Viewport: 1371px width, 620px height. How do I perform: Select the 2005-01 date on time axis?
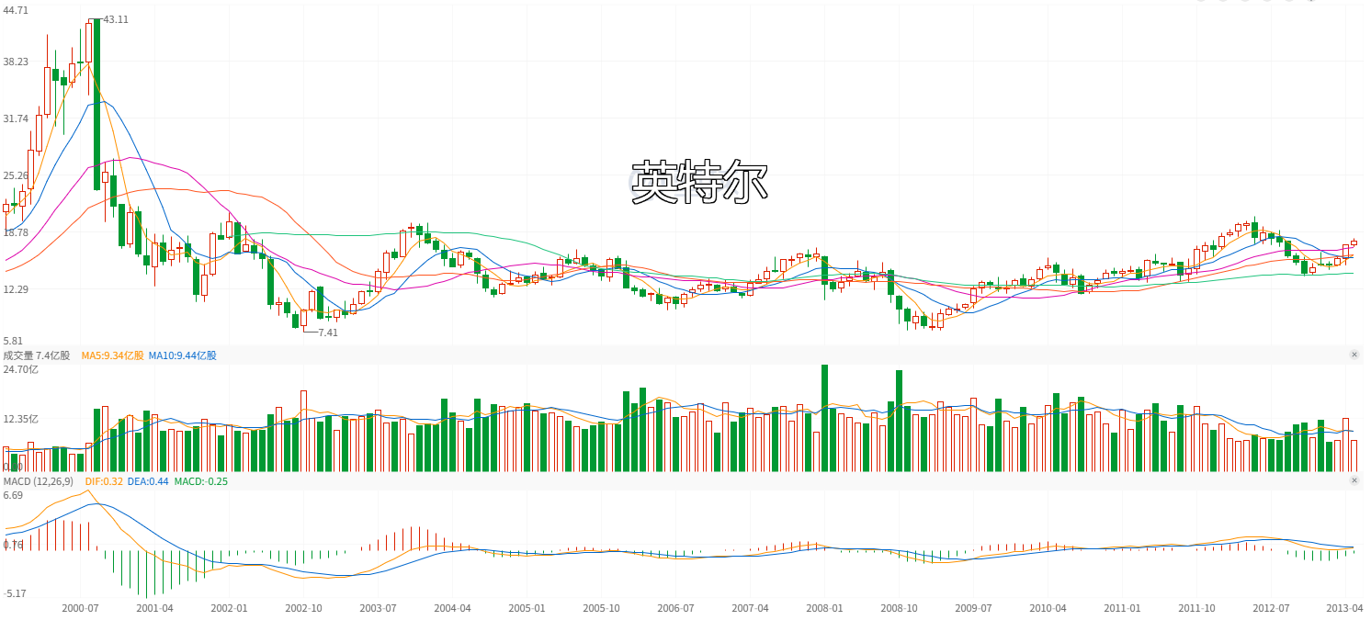[x=527, y=608]
